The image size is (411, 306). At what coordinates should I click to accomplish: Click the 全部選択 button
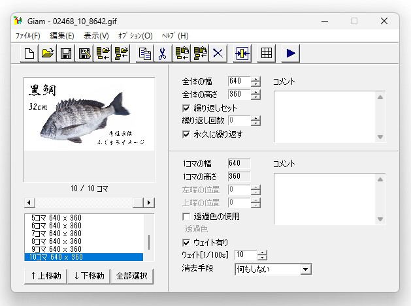[131, 276]
